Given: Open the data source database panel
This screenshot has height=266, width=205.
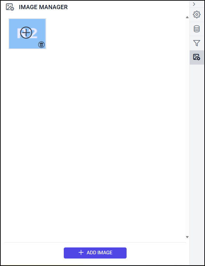Looking at the screenshot, I should coord(197,29).
